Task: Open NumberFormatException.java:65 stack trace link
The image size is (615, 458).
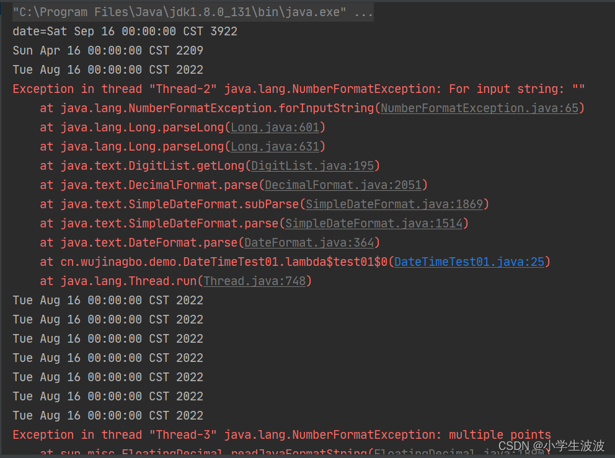Action: click(x=479, y=108)
